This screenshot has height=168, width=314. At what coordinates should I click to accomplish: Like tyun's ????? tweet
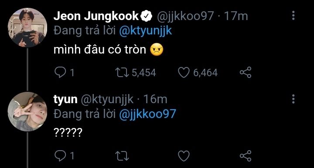(184, 156)
